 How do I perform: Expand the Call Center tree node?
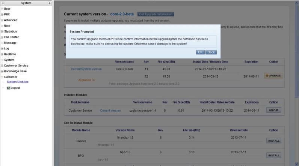click(x=2, y=37)
